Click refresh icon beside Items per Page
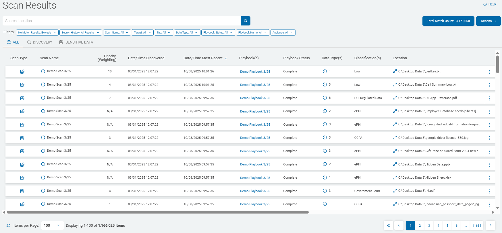Screen dimensions: 502x233 8,226
